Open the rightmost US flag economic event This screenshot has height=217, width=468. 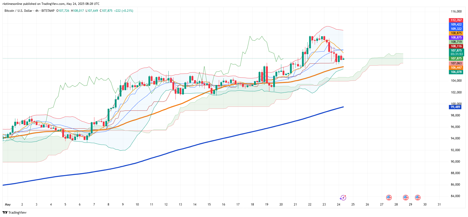coord(418,197)
